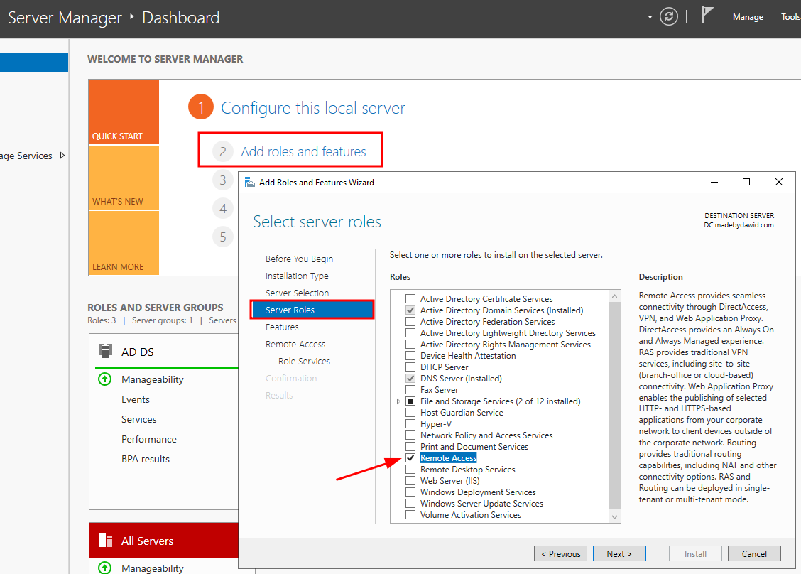The height and width of the screenshot is (574, 801).
Task: Click the Add Roles wizard title icon
Action: 250,183
